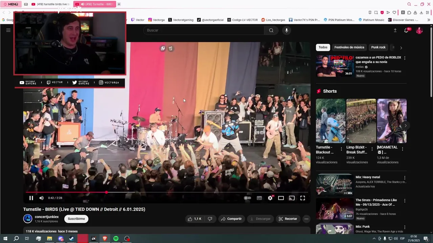The height and width of the screenshot is (243, 433).
Task: Open options for Mix: Punk
Action: coord(405,227)
